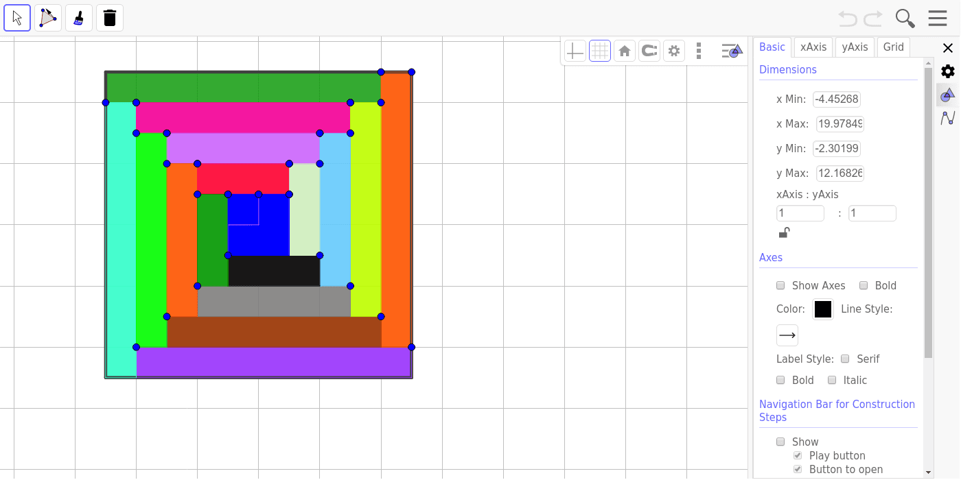The image size is (961, 480).
Task: Toggle the views style bar icon
Action: pos(732,51)
